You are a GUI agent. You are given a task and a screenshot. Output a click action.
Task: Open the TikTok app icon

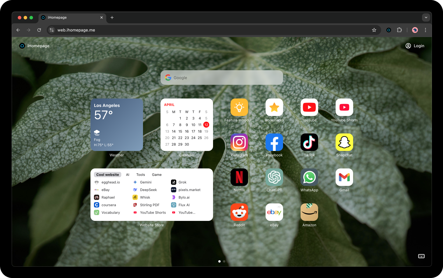309,142
